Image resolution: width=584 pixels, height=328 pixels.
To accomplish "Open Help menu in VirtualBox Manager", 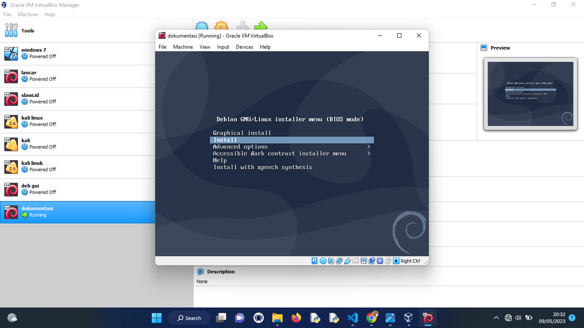I will pyautogui.click(x=50, y=15).
